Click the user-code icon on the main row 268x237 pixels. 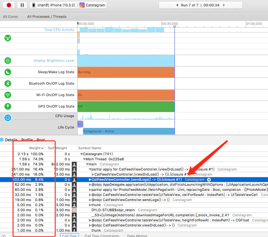74,164
